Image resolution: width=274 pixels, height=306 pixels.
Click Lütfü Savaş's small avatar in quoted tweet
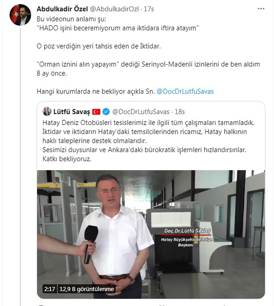47,112
